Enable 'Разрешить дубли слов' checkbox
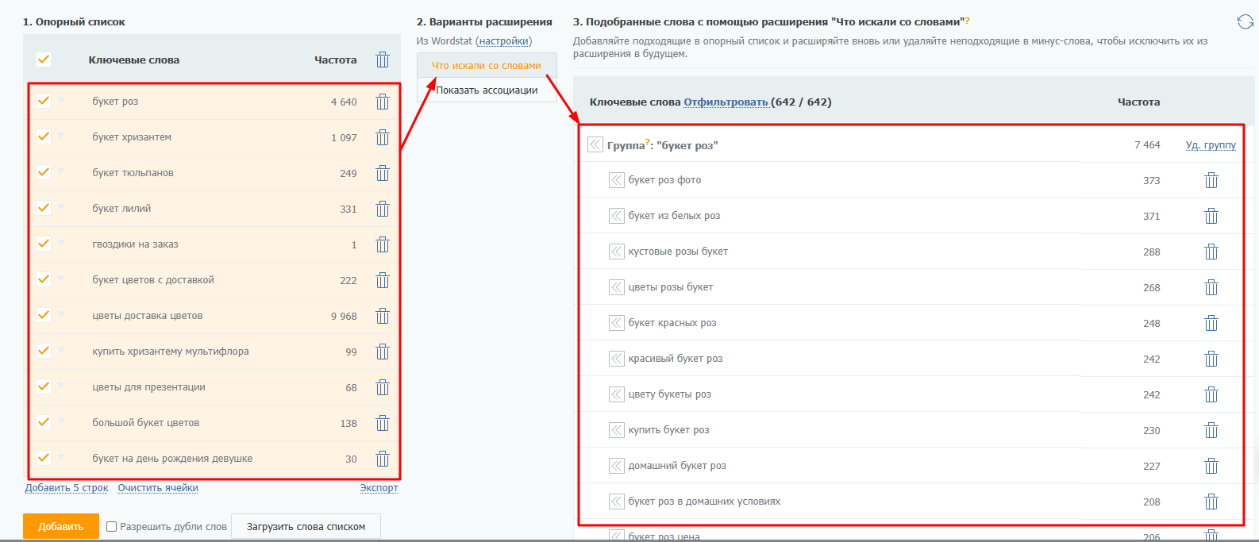The width and height of the screenshot is (1259, 542). click(112, 526)
